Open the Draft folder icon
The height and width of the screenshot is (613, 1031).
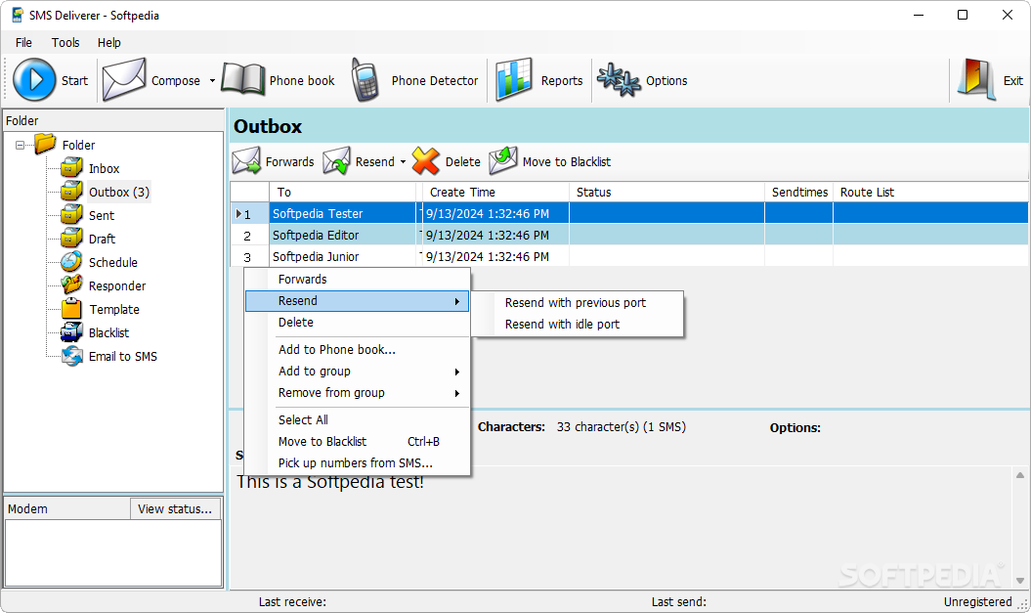tap(71, 239)
